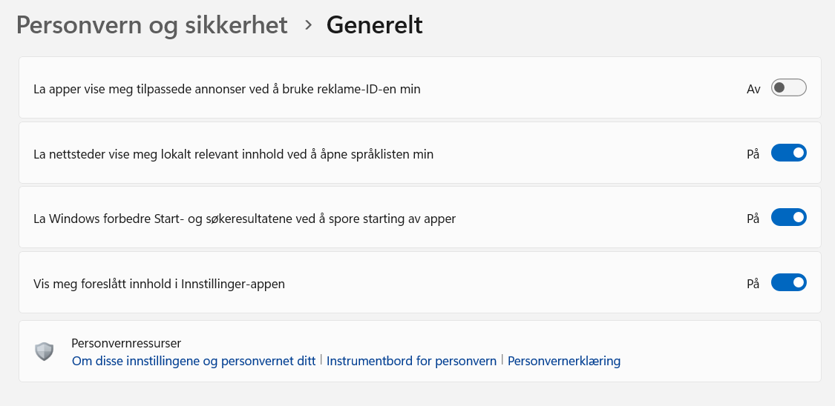835x406 pixels.
Task: Click the Personvernressurser heading text
Action: point(126,343)
